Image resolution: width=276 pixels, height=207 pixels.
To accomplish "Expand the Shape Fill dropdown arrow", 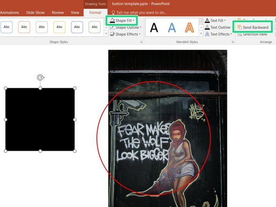I will pos(134,21).
